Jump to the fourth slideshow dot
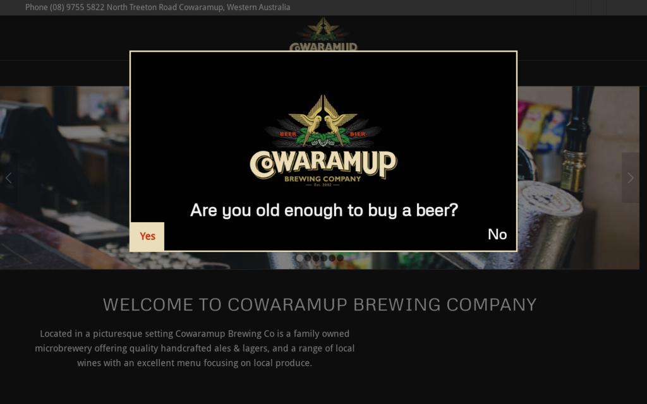This screenshot has height=404, width=647. 324,258
